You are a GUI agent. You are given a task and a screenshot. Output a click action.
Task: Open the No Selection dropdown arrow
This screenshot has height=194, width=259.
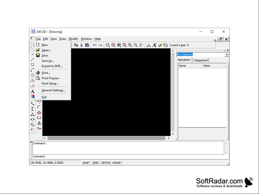click(227, 54)
